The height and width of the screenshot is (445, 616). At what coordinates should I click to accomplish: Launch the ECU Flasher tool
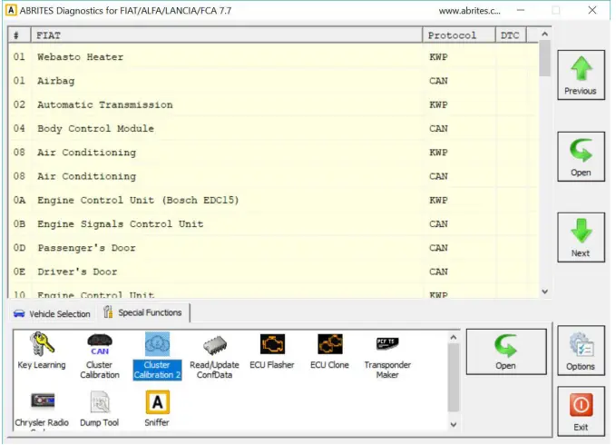coord(272,351)
